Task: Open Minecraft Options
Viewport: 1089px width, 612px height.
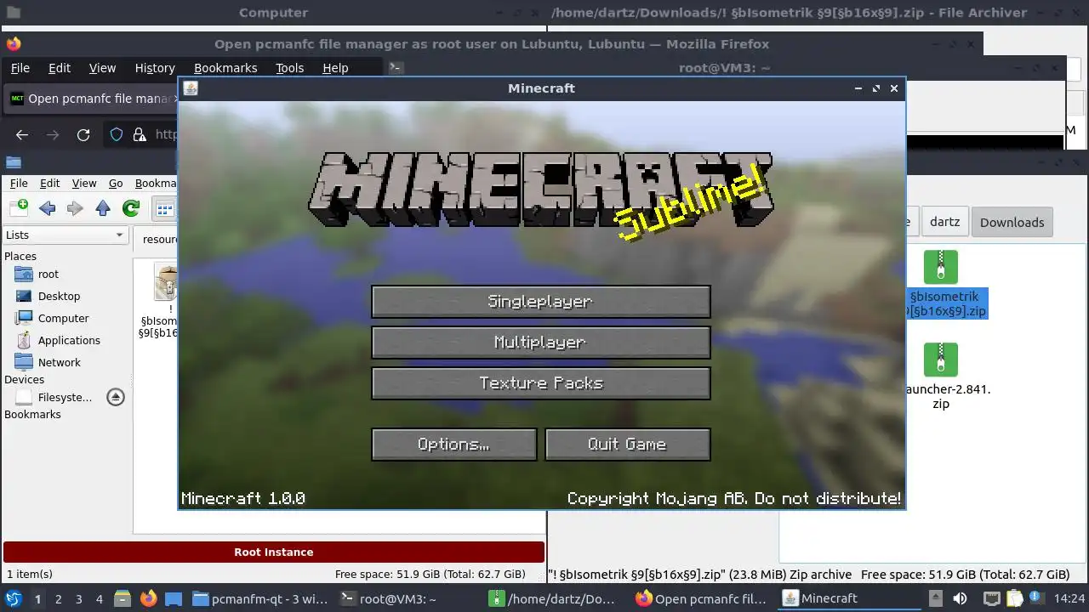Action: point(453,445)
